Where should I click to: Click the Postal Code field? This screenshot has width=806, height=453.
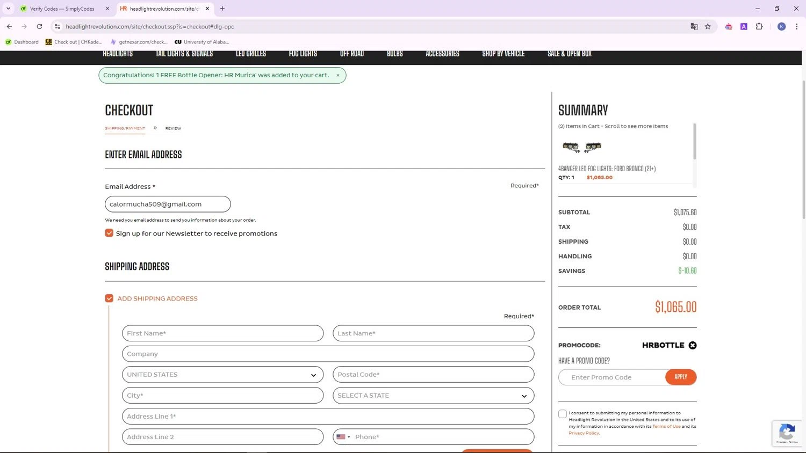click(434, 375)
